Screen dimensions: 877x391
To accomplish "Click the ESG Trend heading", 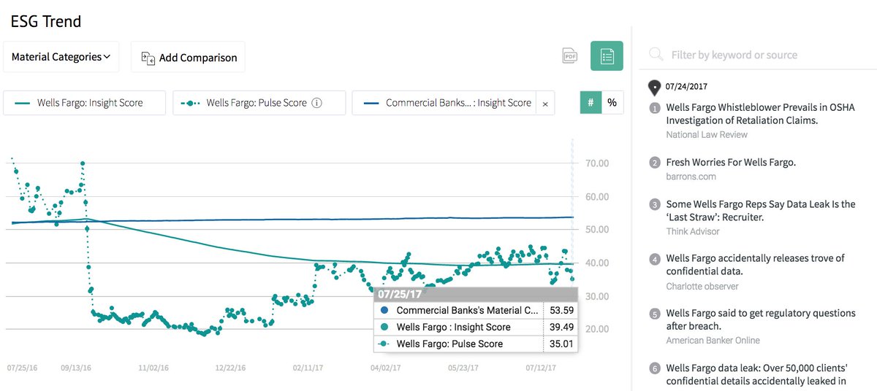I will [x=46, y=21].
